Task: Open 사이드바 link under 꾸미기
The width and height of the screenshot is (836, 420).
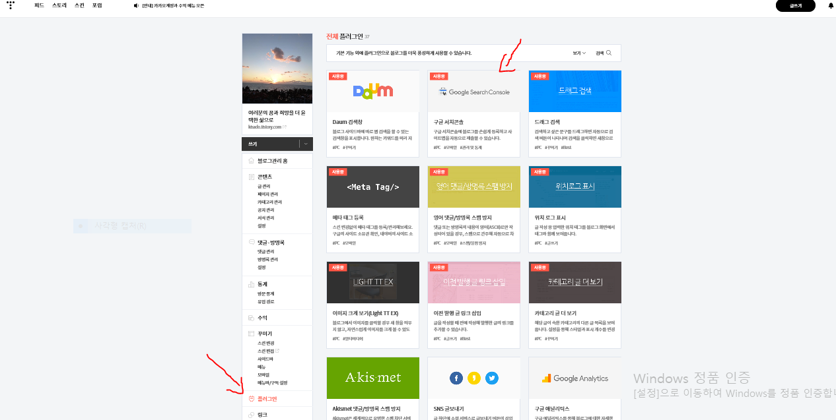Action: (265, 359)
